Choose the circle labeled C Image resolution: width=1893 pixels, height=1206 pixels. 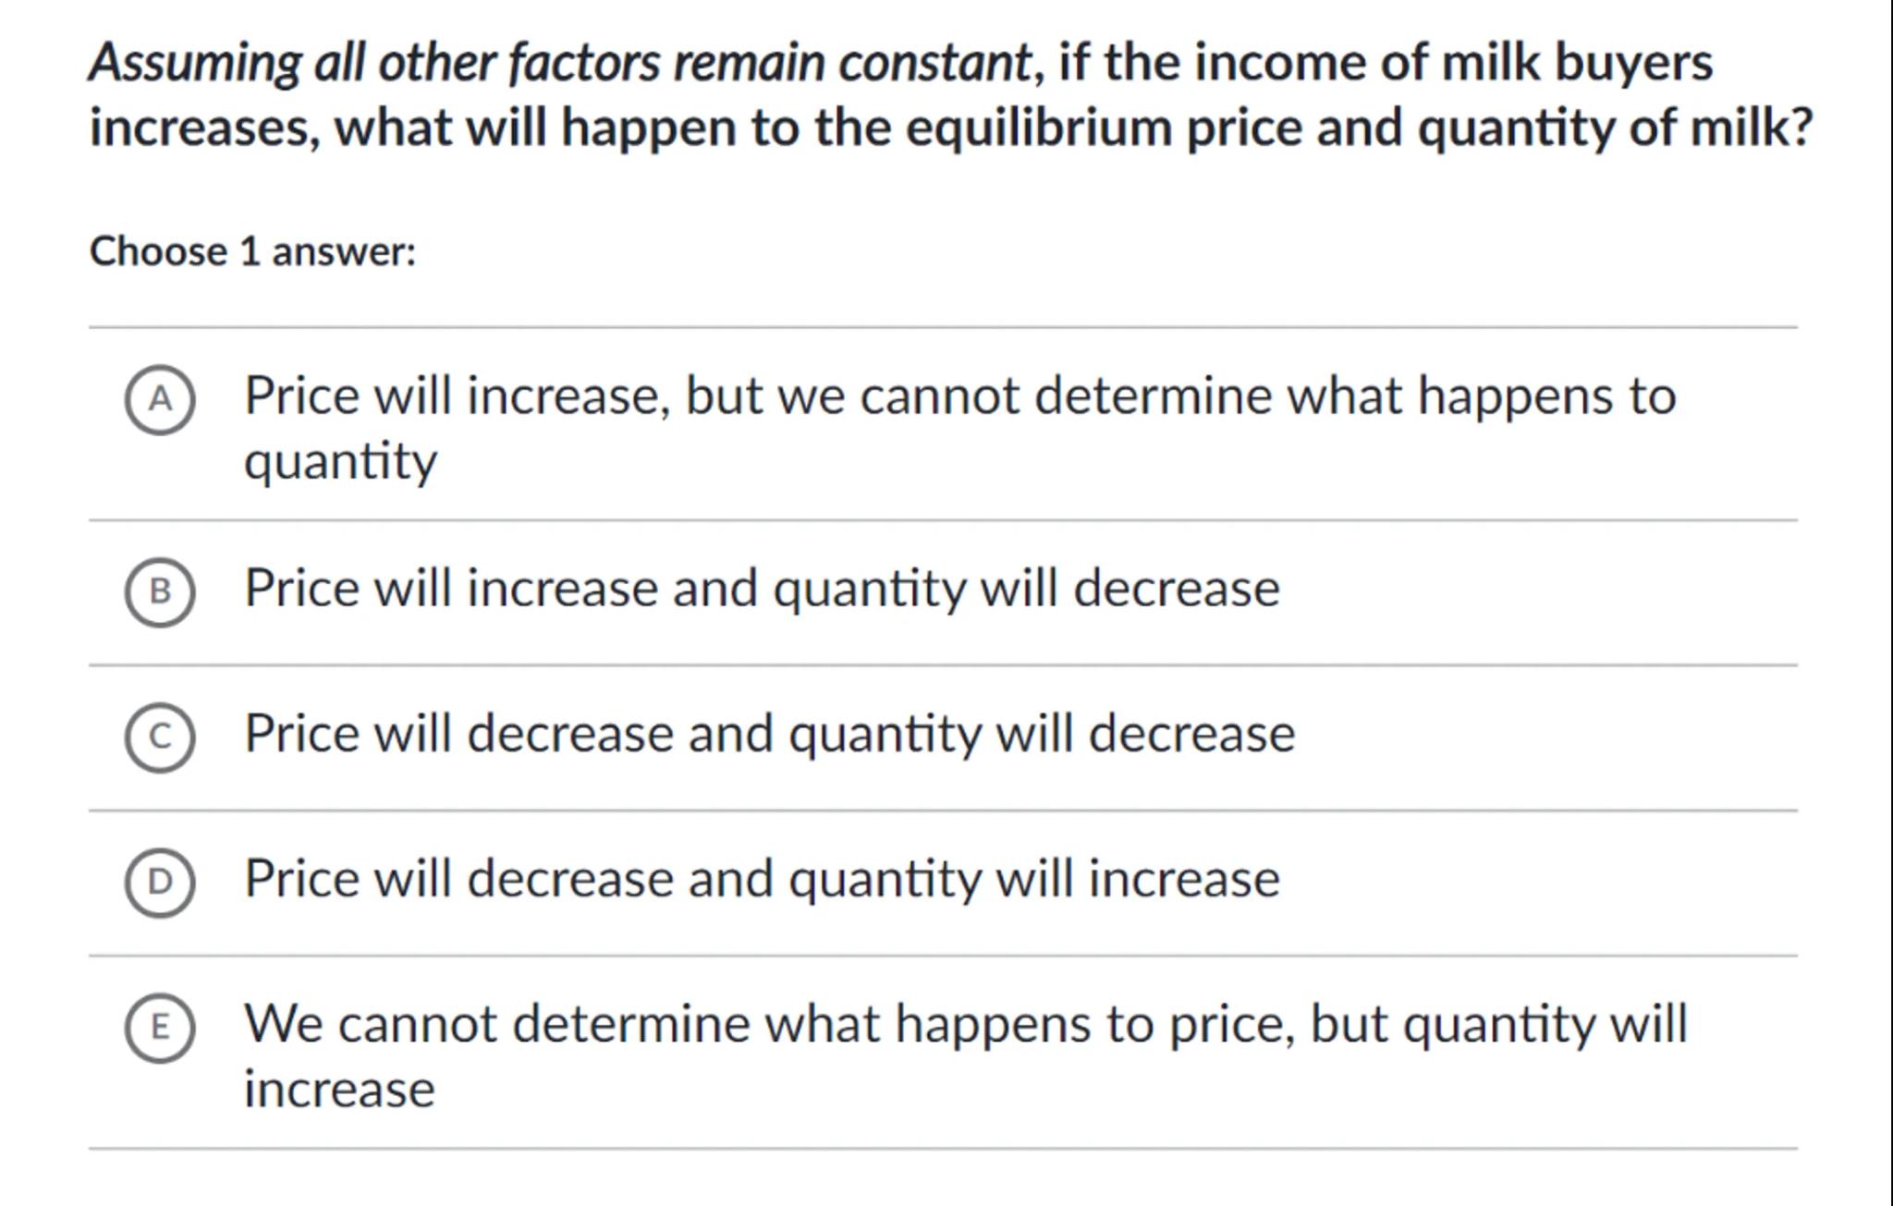(x=160, y=737)
